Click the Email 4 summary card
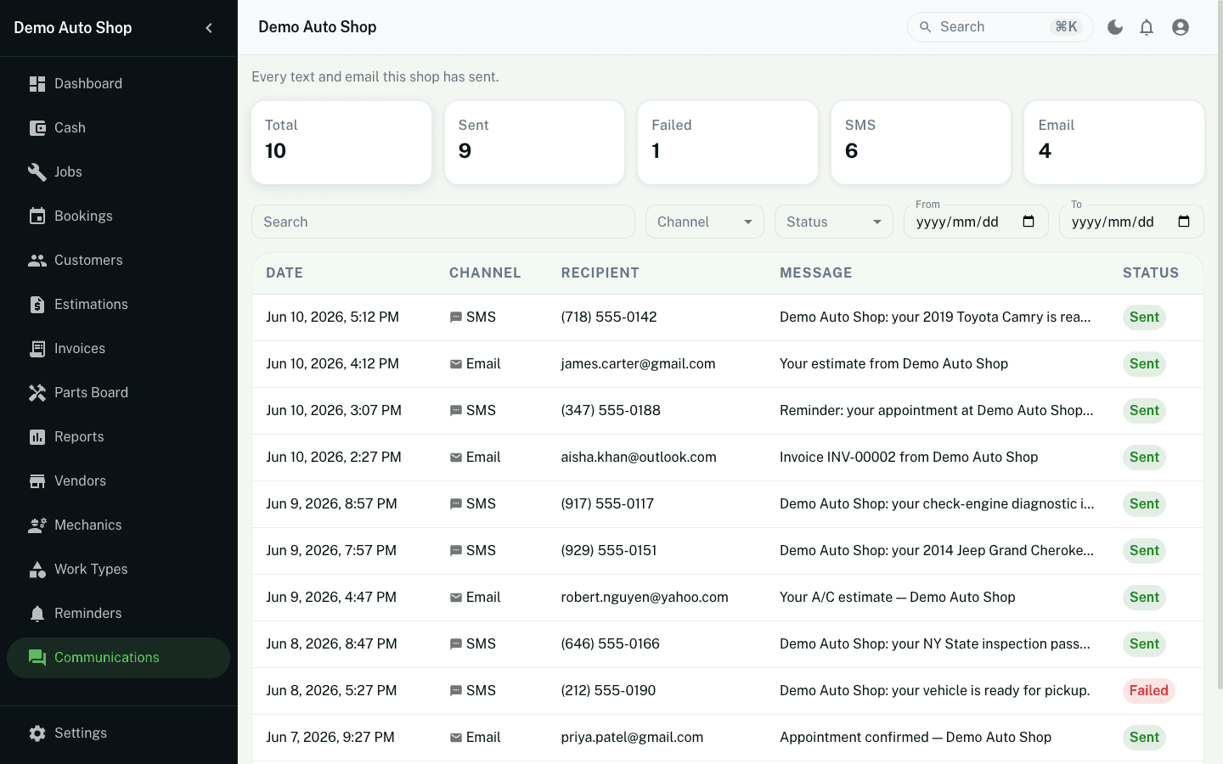 point(1114,143)
